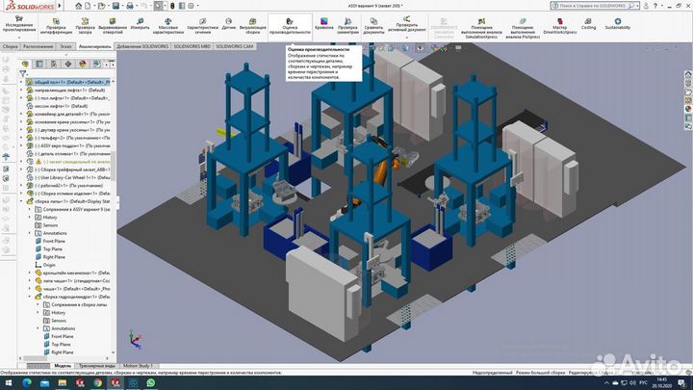
Task: Select the Front Plane under сборка лапы
Action: (x=49, y=241)
